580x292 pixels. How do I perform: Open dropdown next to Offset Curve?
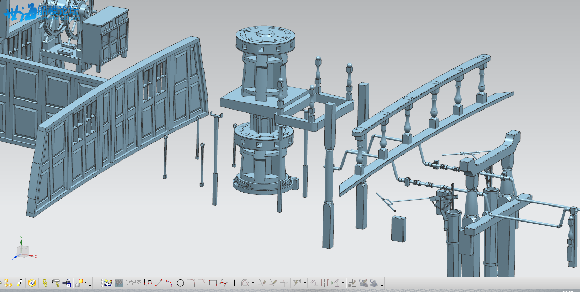[253, 283]
